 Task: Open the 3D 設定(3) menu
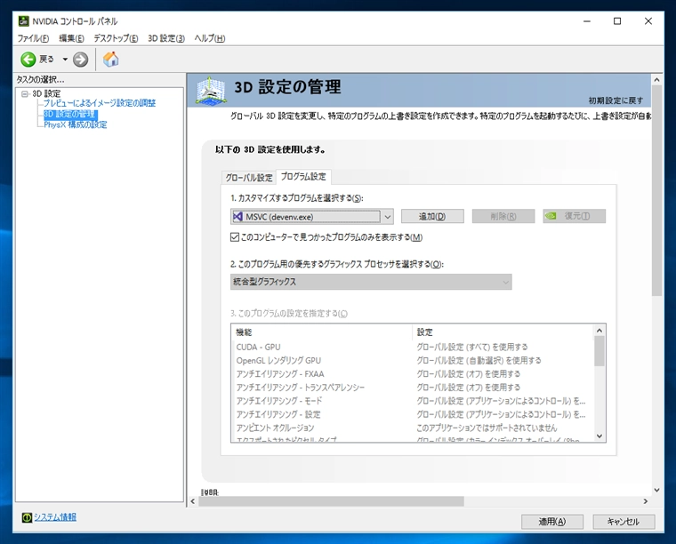point(166,38)
